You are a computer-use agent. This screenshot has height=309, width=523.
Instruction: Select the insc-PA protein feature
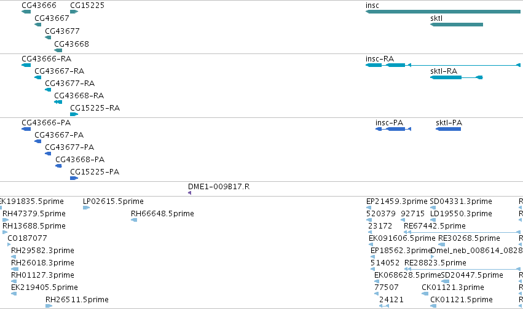(x=393, y=129)
